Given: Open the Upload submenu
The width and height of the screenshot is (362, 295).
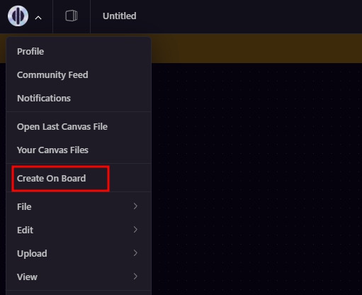Looking at the screenshot, I should (x=79, y=253).
